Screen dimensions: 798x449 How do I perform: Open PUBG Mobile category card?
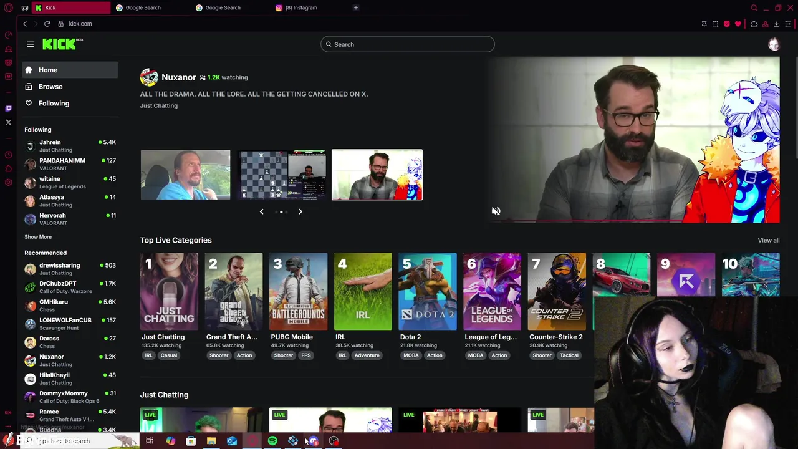tap(298, 291)
